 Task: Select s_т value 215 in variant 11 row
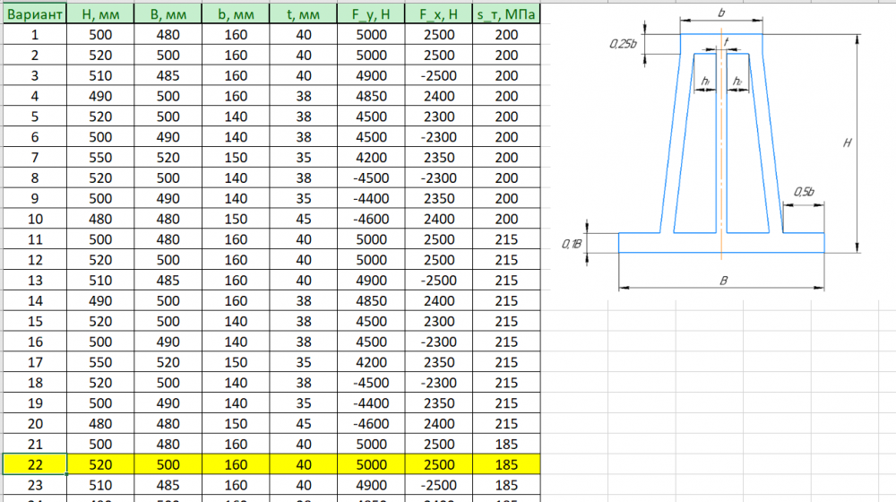pyautogui.click(x=506, y=239)
